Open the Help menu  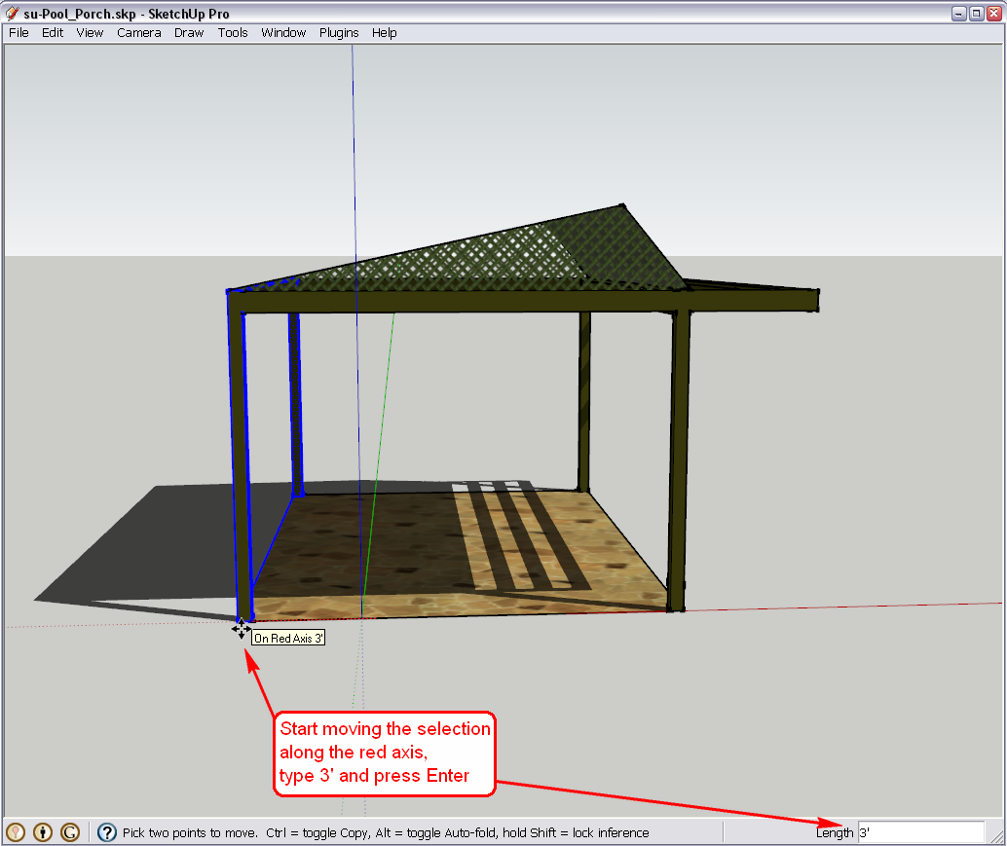(385, 32)
